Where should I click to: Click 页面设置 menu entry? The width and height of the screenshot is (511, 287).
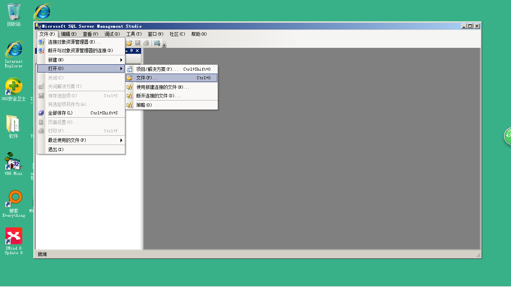click(81, 122)
